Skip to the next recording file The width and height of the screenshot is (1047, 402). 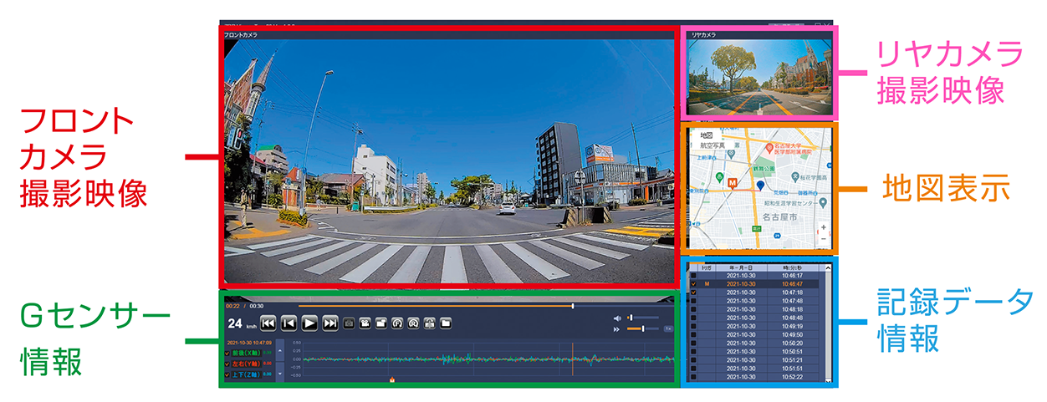coord(330,323)
